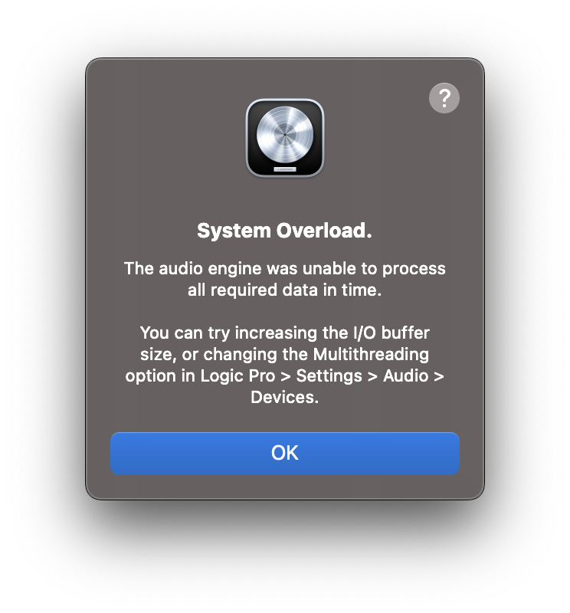570x613 pixels.
Task: Click "option in" at the path line's start
Action: [x=160, y=376]
